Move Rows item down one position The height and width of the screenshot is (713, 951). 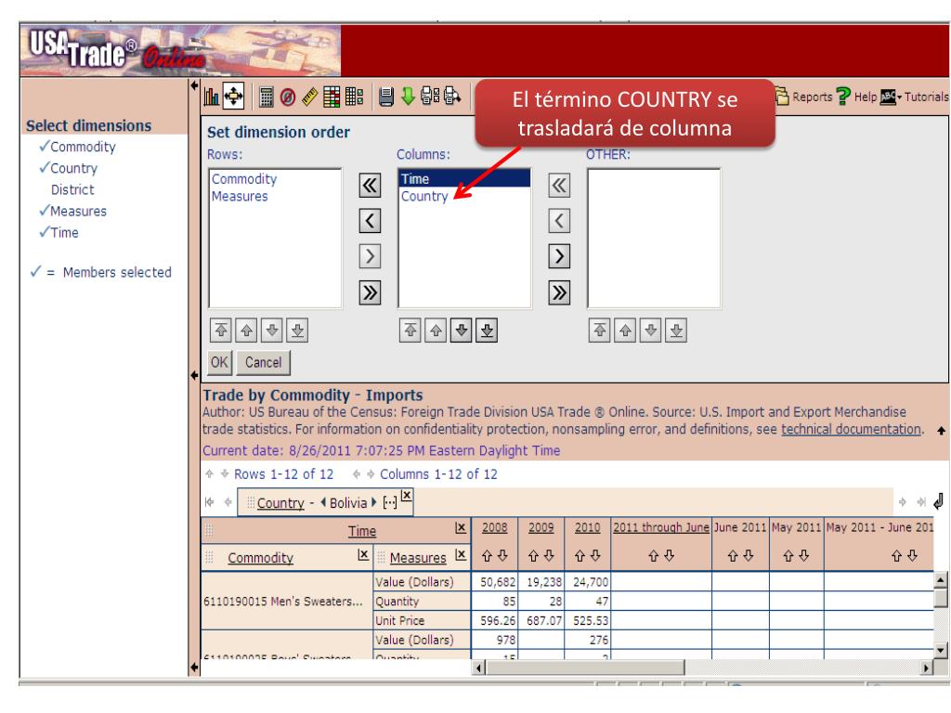tap(272, 331)
